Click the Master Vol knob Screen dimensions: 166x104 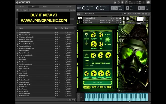[x=84, y=8]
